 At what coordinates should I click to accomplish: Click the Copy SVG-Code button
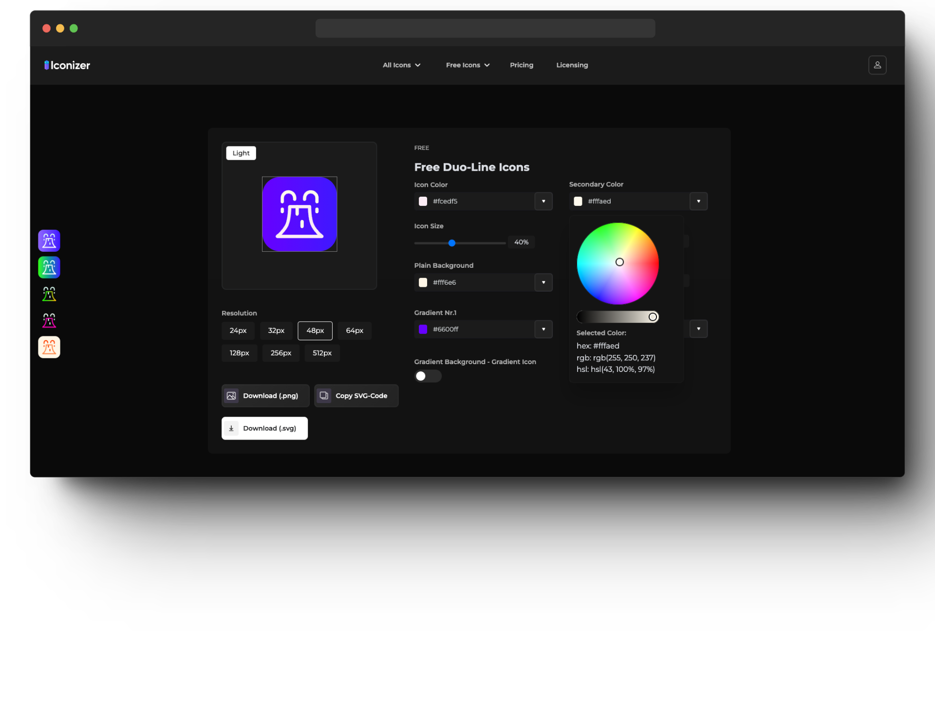tap(356, 396)
